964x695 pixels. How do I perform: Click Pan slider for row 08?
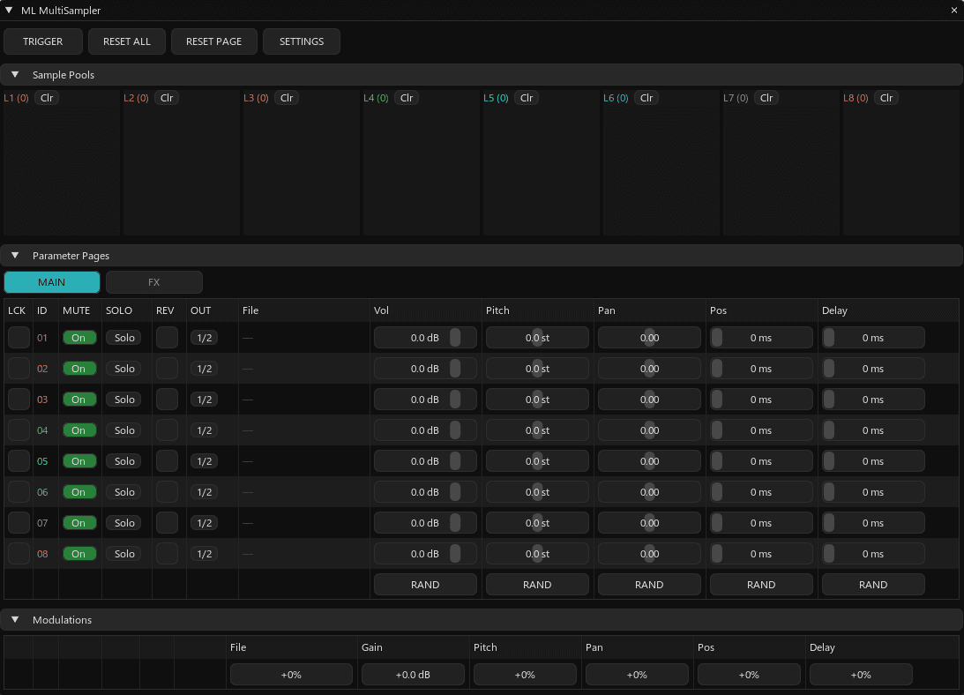(649, 554)
